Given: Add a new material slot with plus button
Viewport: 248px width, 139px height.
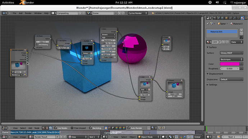Looking at the screenshot, I should (x=241, y=30).
